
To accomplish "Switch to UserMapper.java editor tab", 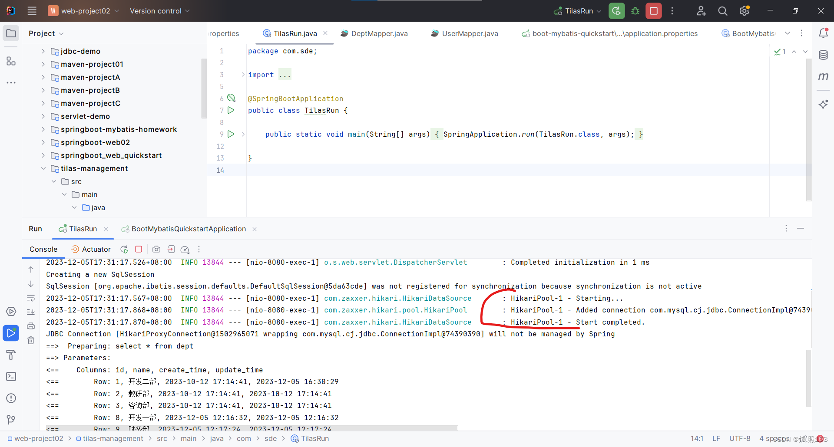I will coord(464,33).
